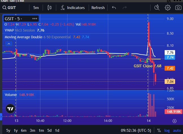Viewport: 183px width, 134px height.
Task: Select the 1y time range
Action: [16, 131]
